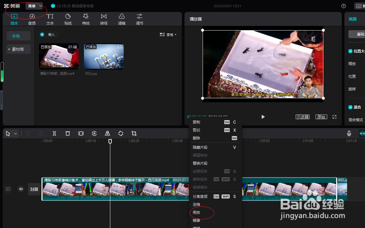365x228 pixels.
Task: Open the 调节 adjustment tab
Action: (x=140, y=19)
